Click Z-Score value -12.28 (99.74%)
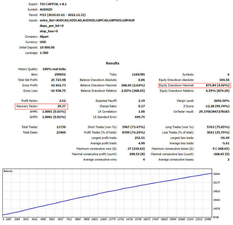Viewport: 233px width, 225px height. tap(217, 106)
